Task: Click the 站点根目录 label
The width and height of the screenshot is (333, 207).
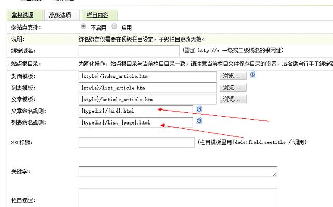Action: click(x=26, y=64)
